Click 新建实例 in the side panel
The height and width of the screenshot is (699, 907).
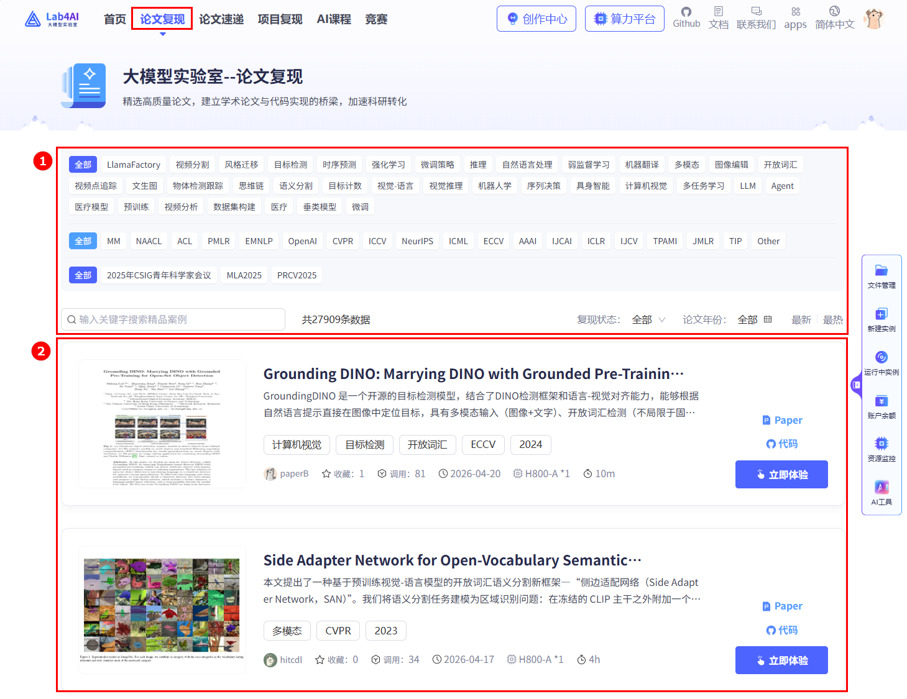[x=882, y=320]
